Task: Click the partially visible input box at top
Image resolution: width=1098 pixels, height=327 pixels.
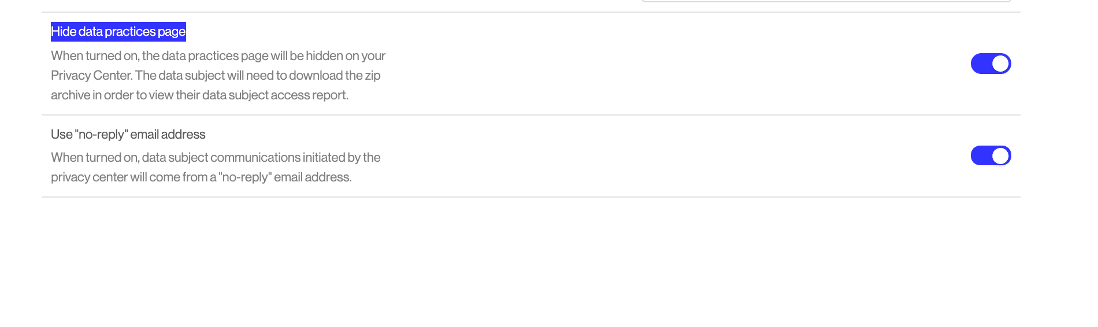Action: coord(826,1)
